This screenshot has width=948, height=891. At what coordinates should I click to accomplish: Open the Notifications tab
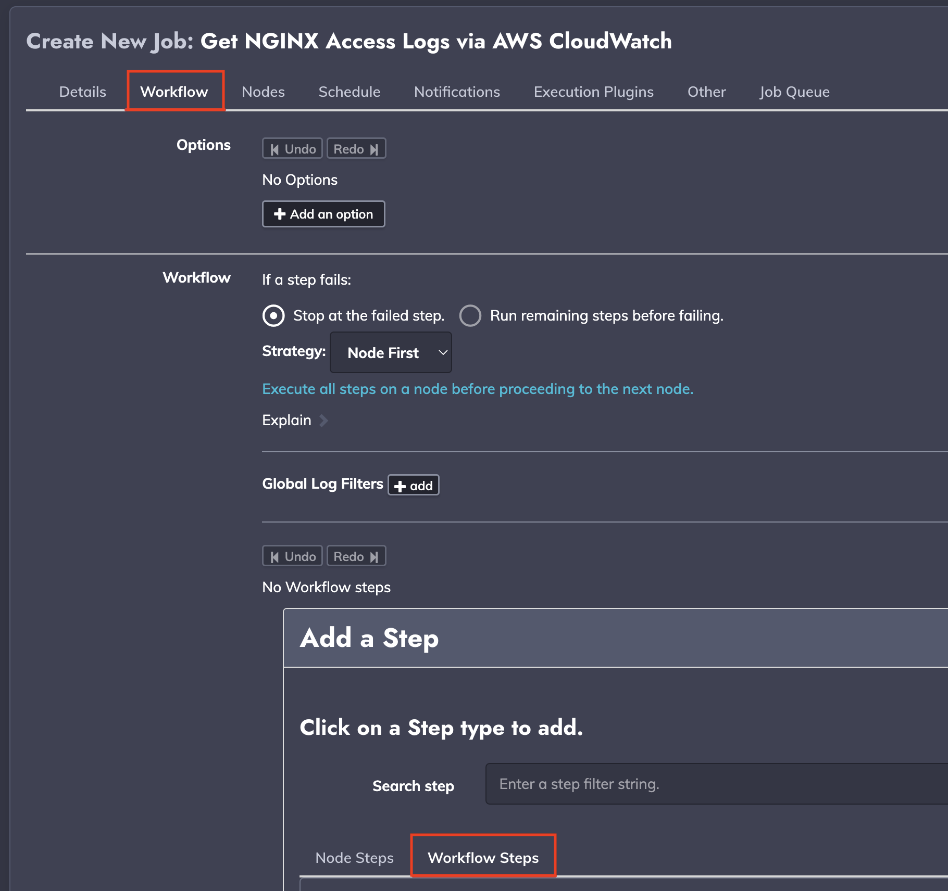pyautogui.click(x=457, y=92)
